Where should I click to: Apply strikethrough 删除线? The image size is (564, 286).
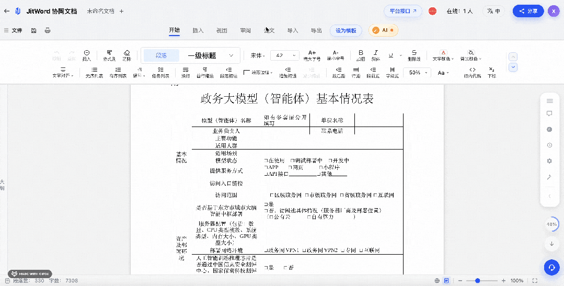[x=414, y=55]
